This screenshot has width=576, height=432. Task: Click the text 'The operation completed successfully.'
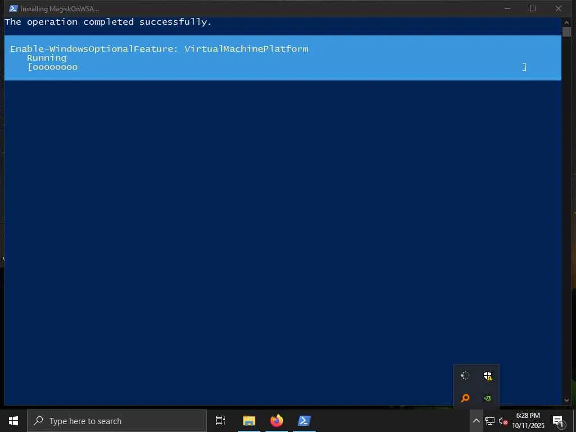coord(108,22)
